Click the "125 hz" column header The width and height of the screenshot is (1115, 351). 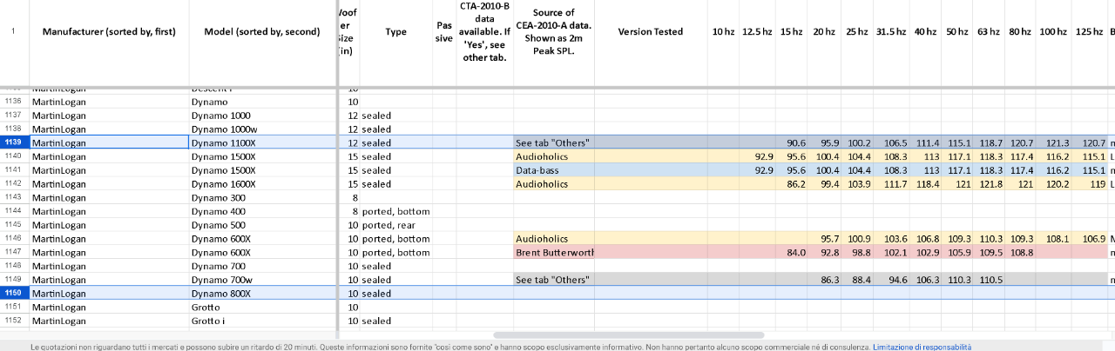click(x=1089, y=31)
